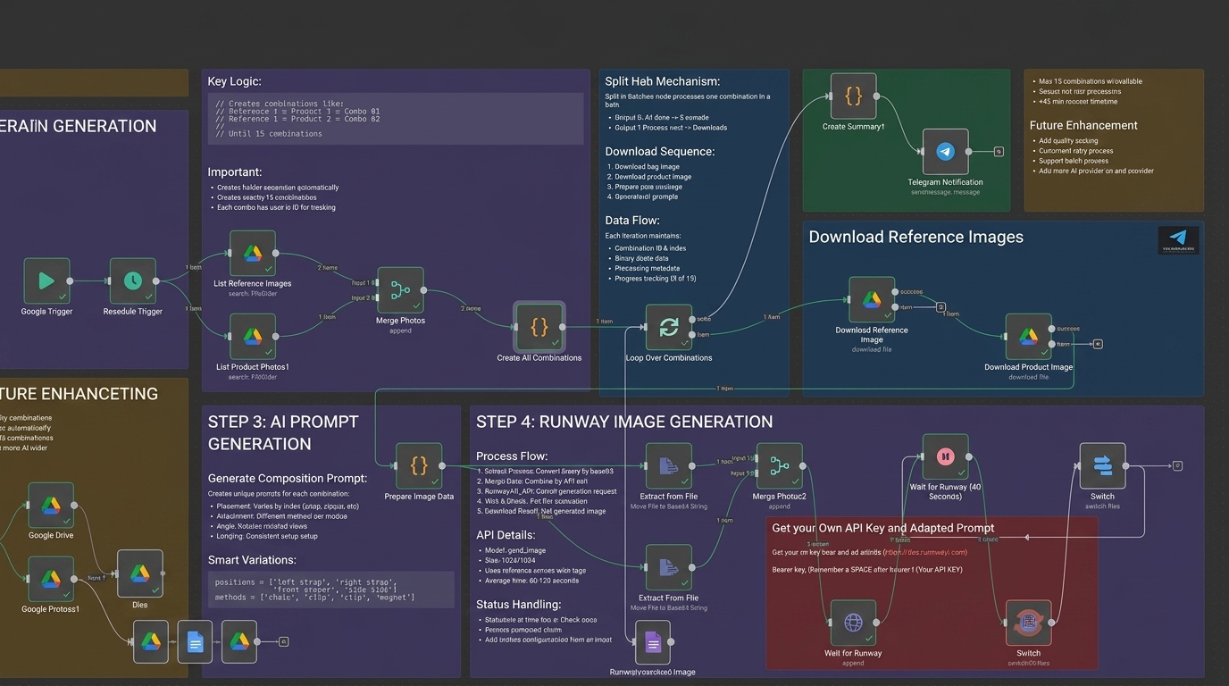
Task: Select the top-right Switch node
Action: (x=1102, y=466)
